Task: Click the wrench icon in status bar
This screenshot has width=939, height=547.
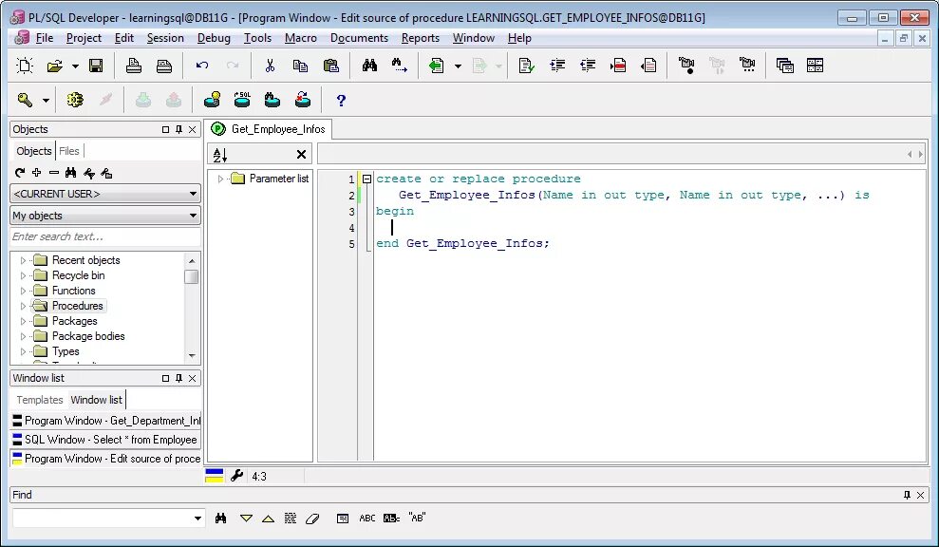Action: click(x=236, y=476)
